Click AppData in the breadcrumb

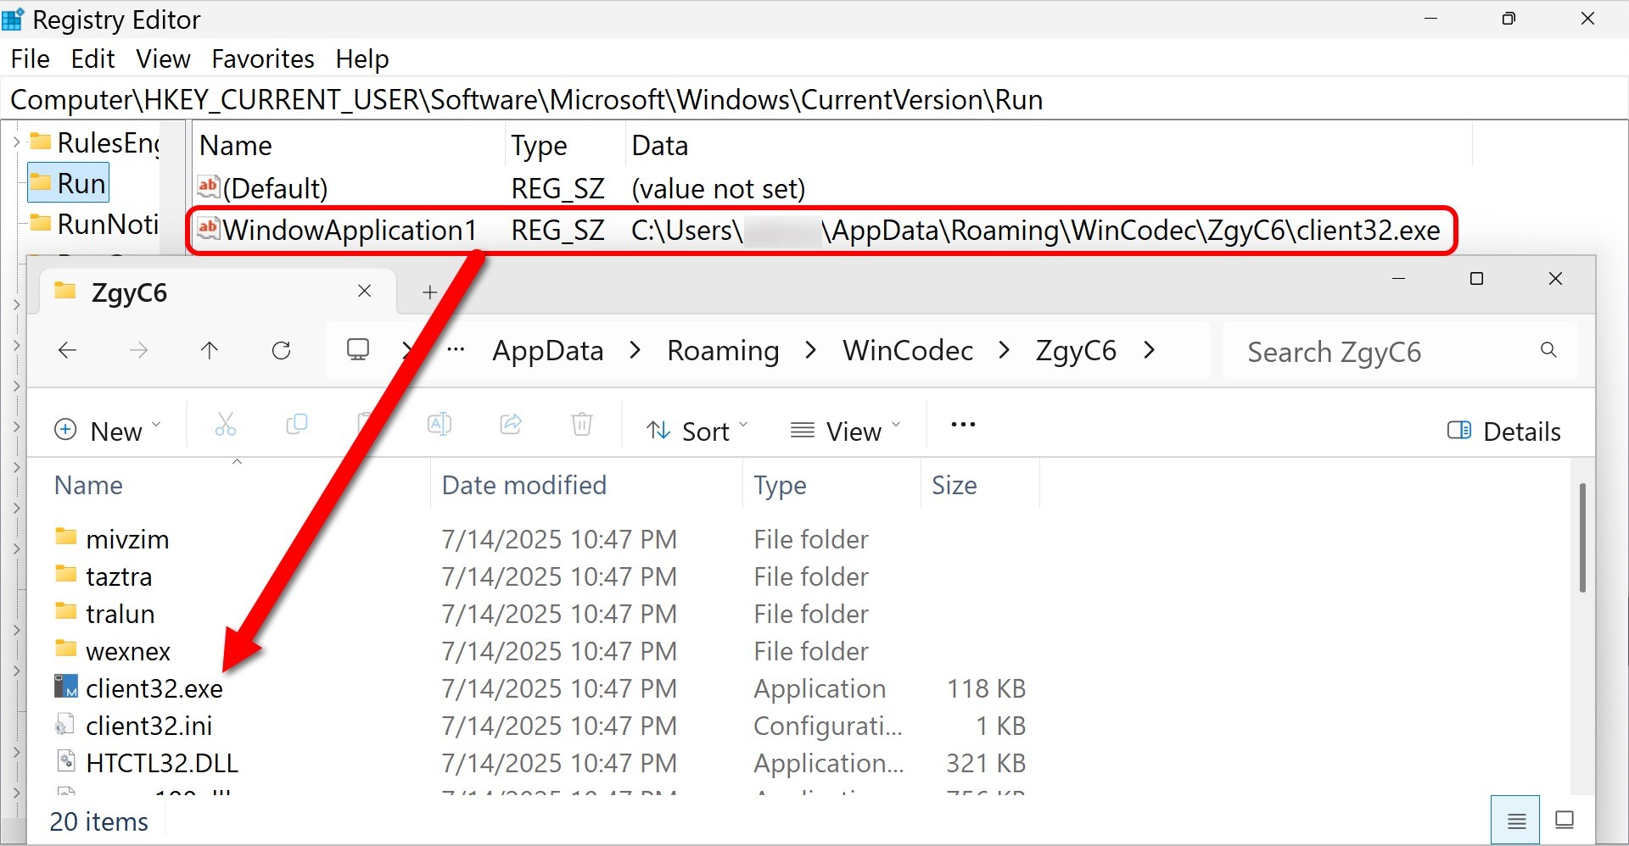548,350
